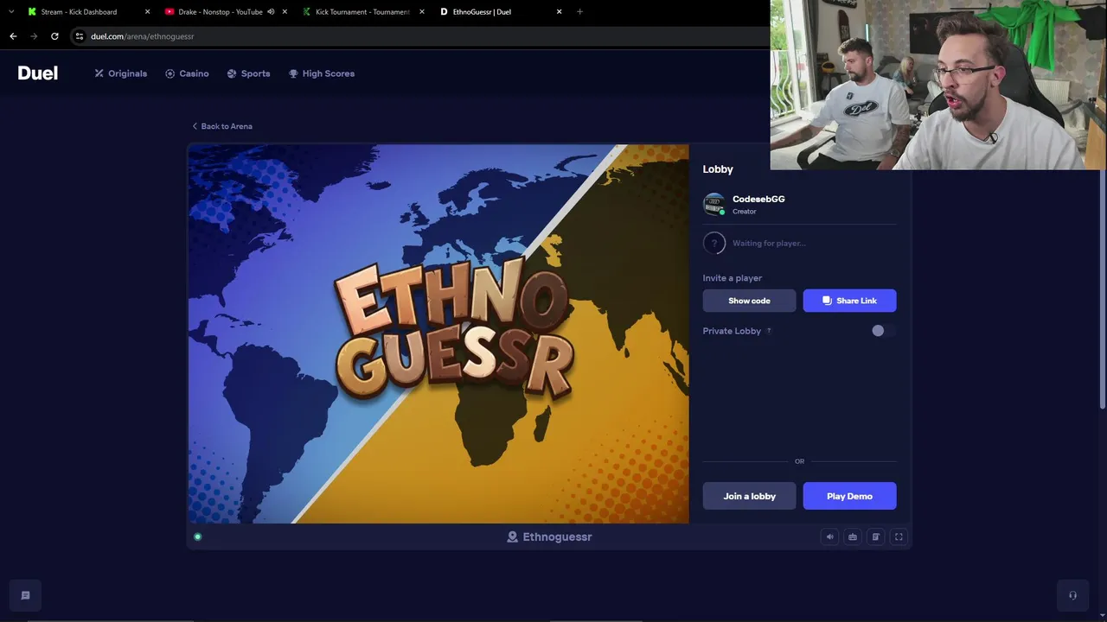
Task: Open the Originals section
Action: (121, 73)
